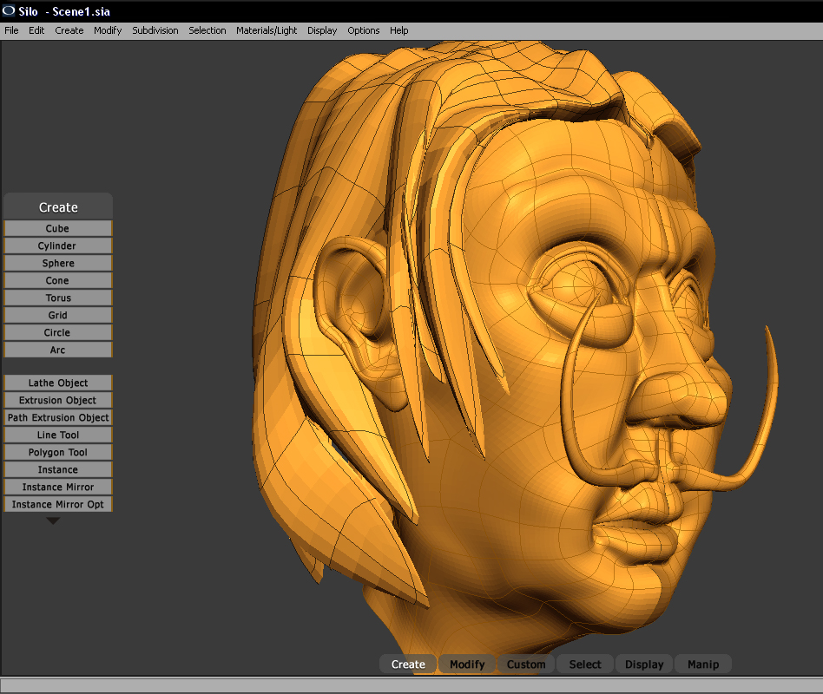
Task: Switch to the Create tab at the bottom
Action: pos(408,665)
